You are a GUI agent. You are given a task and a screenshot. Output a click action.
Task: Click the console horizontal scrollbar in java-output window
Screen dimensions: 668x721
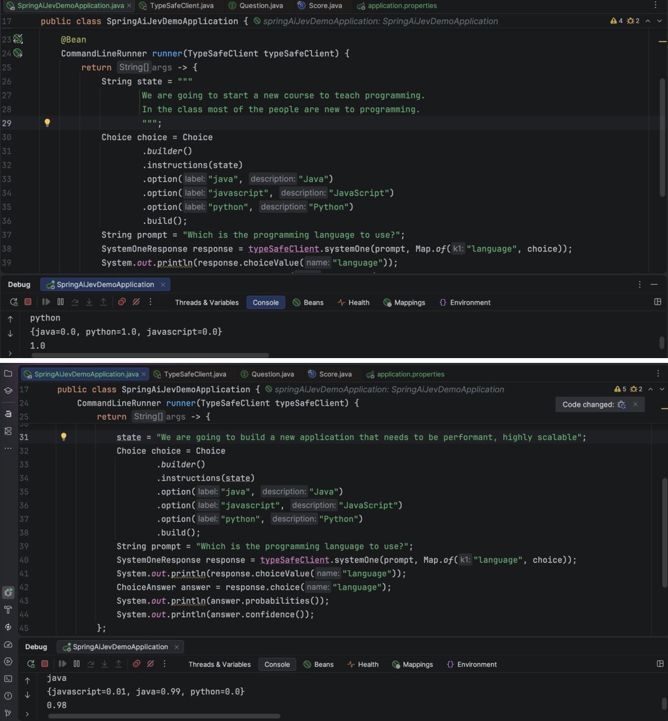click(164, 716)
